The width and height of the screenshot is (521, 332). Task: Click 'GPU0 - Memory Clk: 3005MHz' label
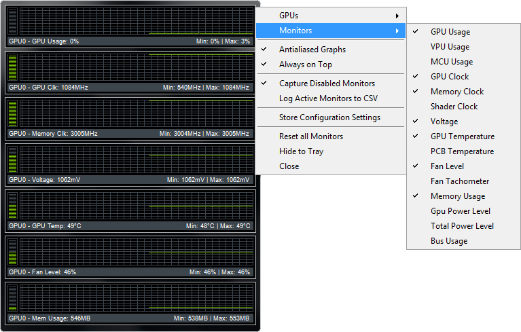point(53,134)
